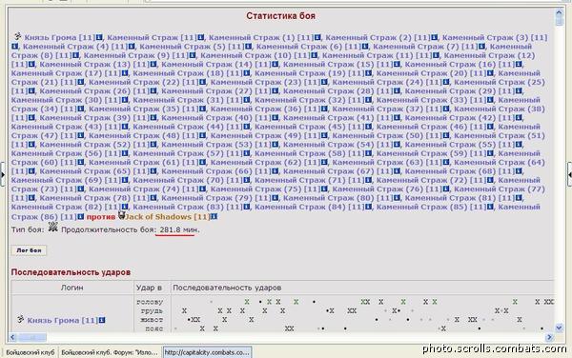The width and height of the screenshot is (572, 358).
Task: Switch to Бойцовский клуб tab
Action: 31,352
